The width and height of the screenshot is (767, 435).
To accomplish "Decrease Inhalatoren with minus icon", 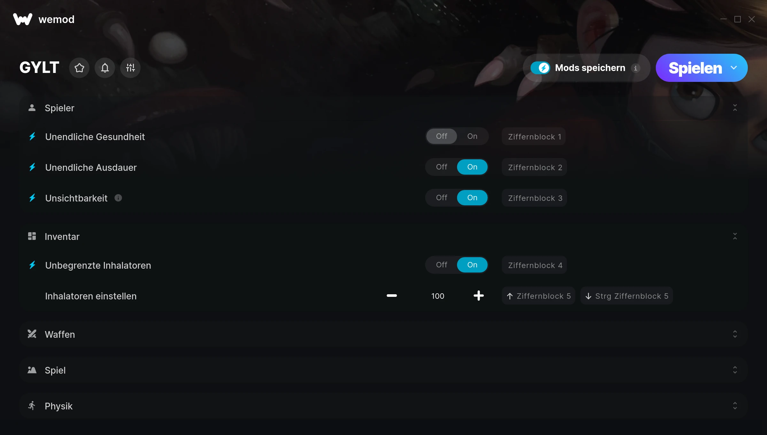I will [392, 296].
